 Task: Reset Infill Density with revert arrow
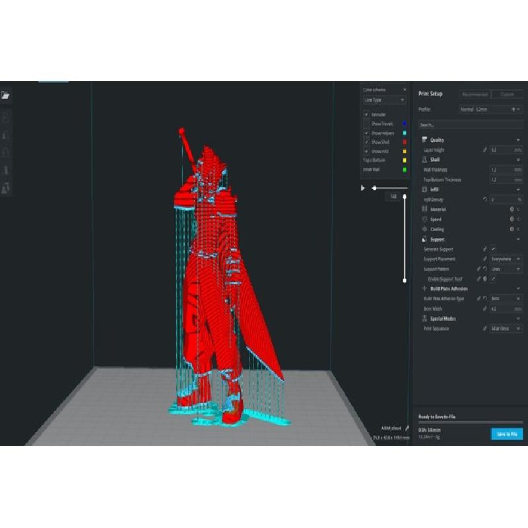[x=485, y=199]
